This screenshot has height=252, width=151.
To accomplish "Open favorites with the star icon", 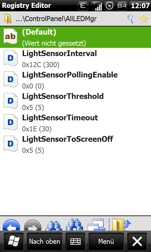I will (x=143, y=19).
